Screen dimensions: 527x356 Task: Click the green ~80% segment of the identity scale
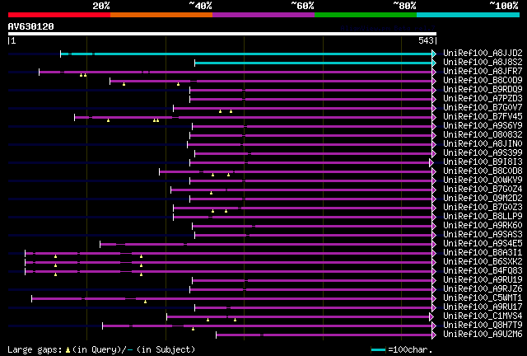[366, 15]
